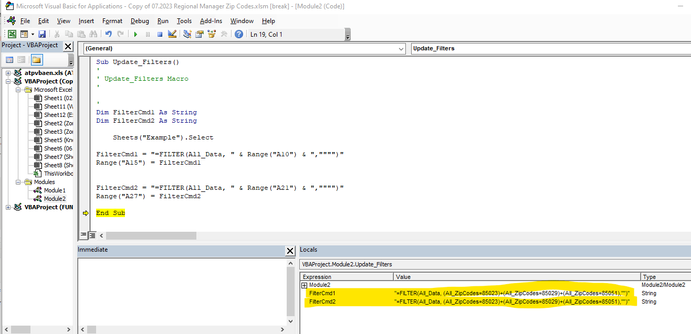Click Procedure View button below code
This screenshot has height=334, width=691.
click(83, 235)
